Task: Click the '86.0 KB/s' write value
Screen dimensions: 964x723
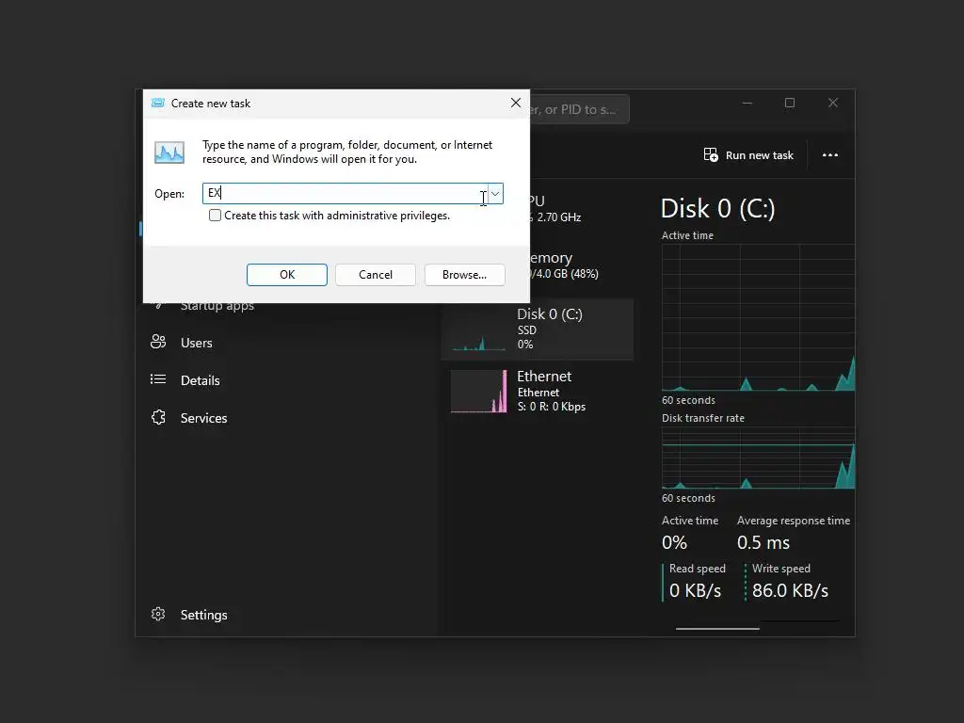Action: (x=790, y=590)
